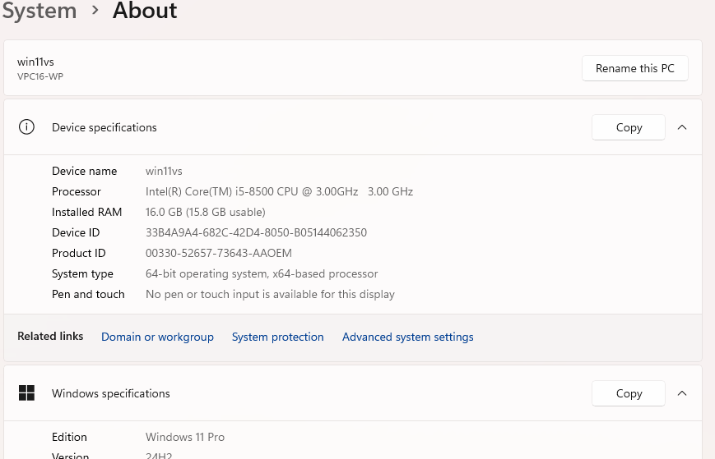The image size is (715, 459).
Task: Go back to System in breadcrumb
Action: [x=39, y=10]
